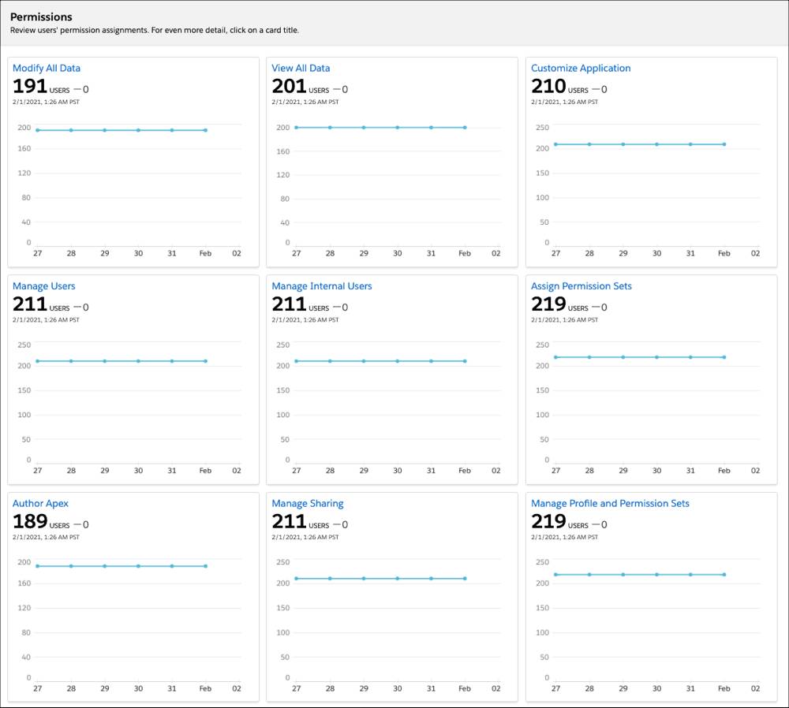The height and width of the screenshot is (708, 789).
Task: Open Manage Profile and Permission Sets title
Action: point(610,503)
